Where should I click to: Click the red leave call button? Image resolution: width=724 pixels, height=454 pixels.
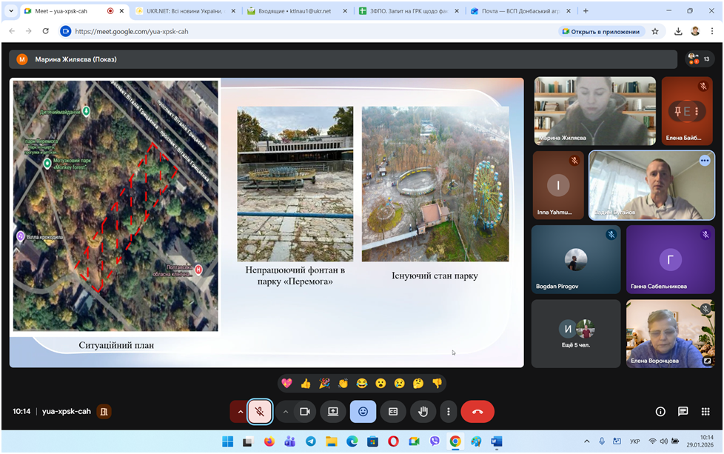point(477,412)
